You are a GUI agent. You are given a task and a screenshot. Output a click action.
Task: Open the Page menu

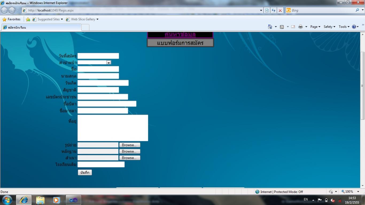pyautogui.click(x=315, y=27)
